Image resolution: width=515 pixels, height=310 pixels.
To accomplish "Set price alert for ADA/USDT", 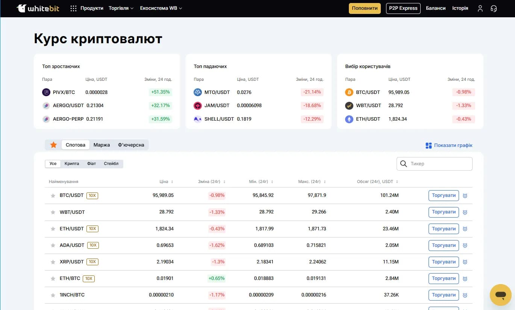I will (x=465, y=245).
